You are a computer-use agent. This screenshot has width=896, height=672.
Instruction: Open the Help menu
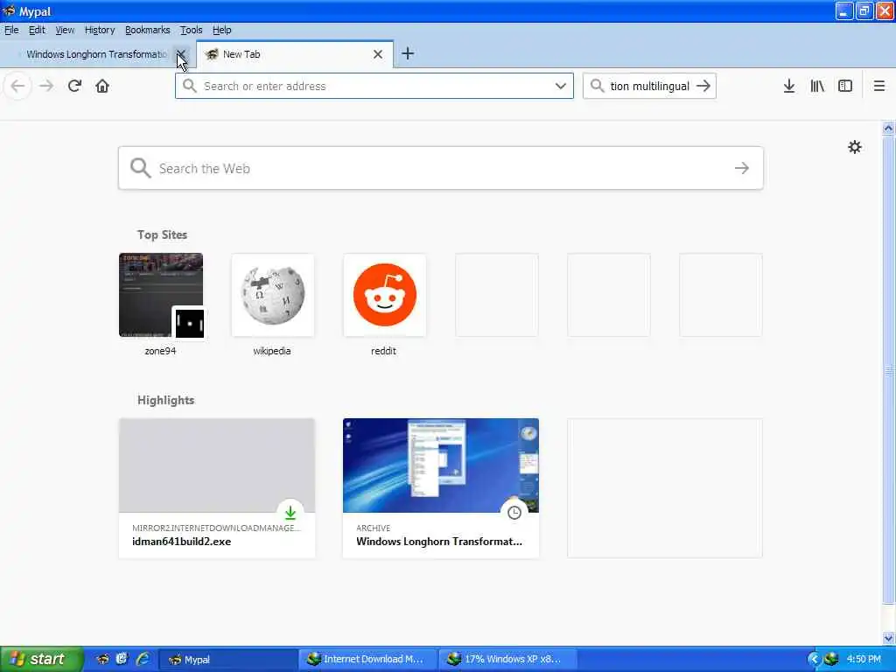[x=221, y=31]
